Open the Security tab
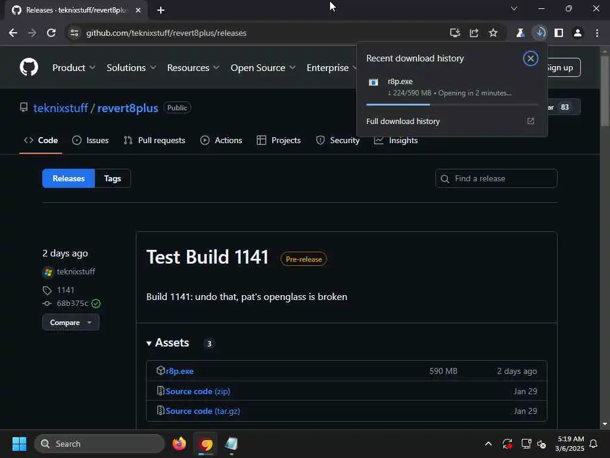The image size is (610, 458). click(338, 140)
